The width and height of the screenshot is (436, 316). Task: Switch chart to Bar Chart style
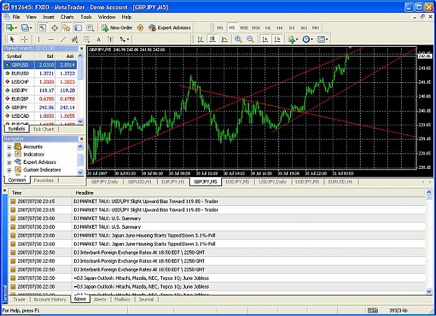(x=200, y=39)
